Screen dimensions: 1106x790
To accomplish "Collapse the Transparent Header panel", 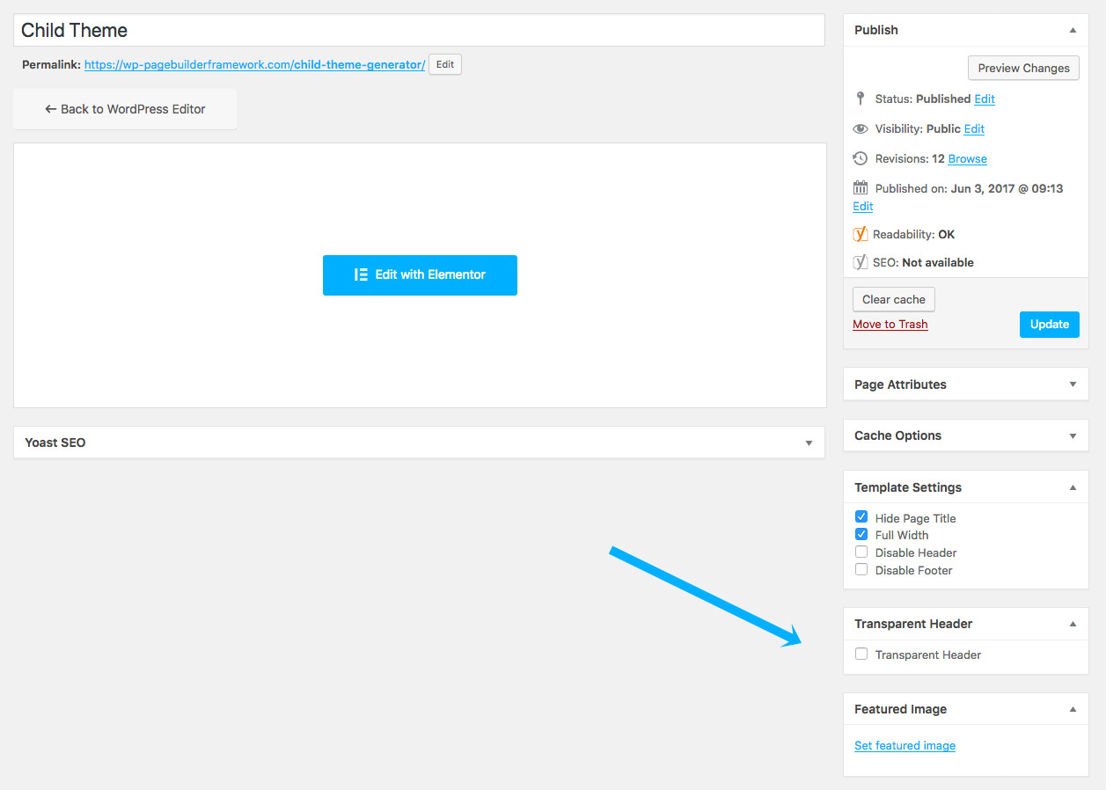I will coord(1073,624).
